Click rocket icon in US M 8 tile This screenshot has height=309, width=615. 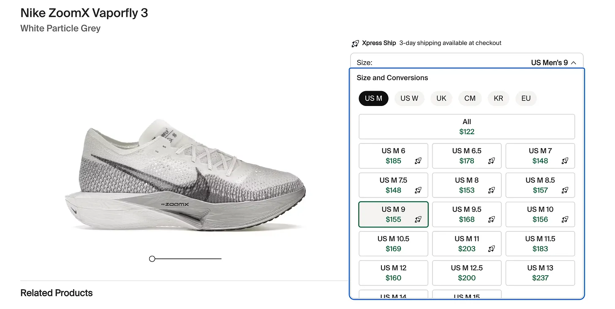coord(491,190)
